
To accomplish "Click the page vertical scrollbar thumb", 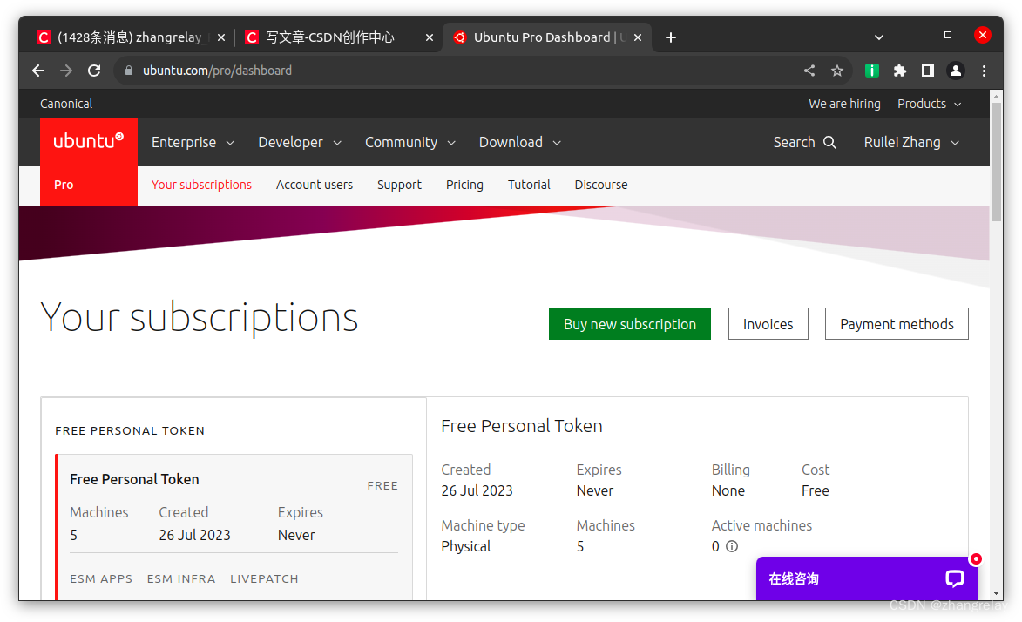I will [996, 162].
